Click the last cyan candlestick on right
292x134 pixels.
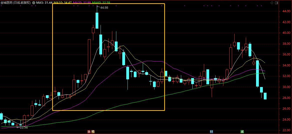265,96
